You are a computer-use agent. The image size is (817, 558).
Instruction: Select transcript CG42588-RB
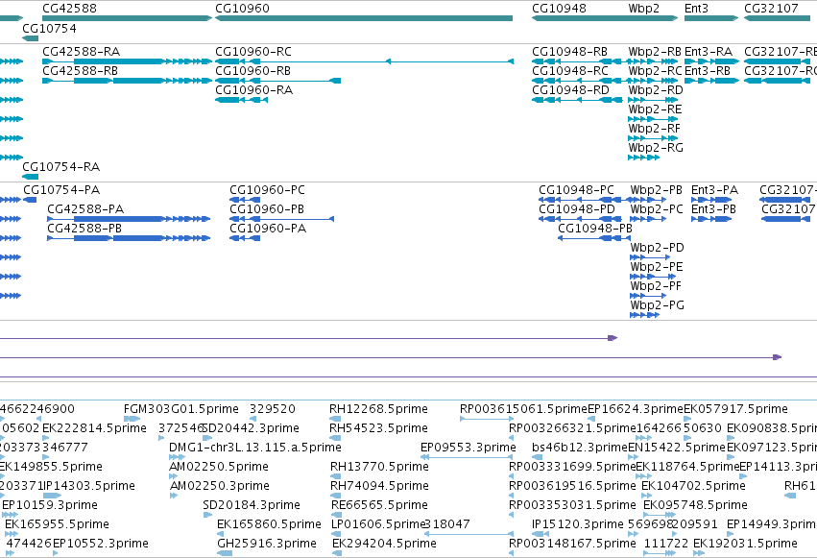point(127,81)
